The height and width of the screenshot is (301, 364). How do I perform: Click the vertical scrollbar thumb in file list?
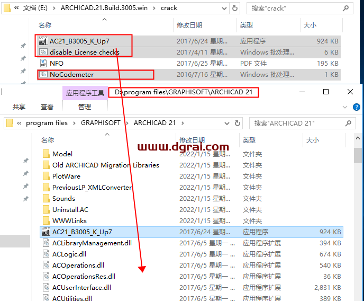coord(358,155)
